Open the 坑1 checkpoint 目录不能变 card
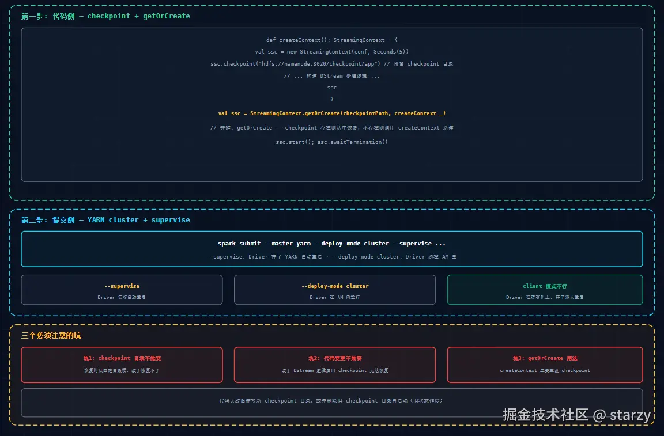The image size is (664, 436). [x=122, y=365]
